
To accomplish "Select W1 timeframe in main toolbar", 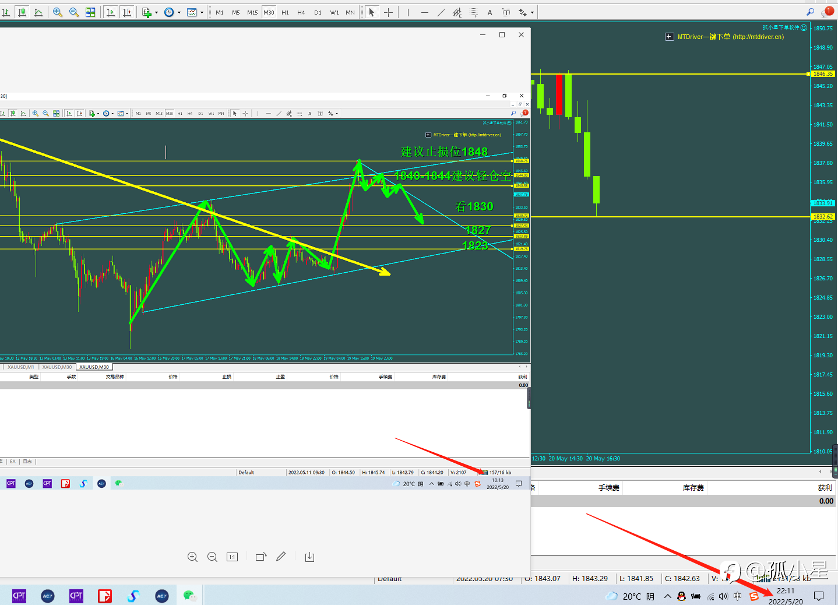I will point(335,12).
